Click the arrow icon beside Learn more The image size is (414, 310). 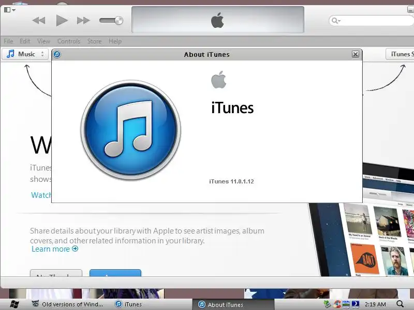(x=75, y=249)
